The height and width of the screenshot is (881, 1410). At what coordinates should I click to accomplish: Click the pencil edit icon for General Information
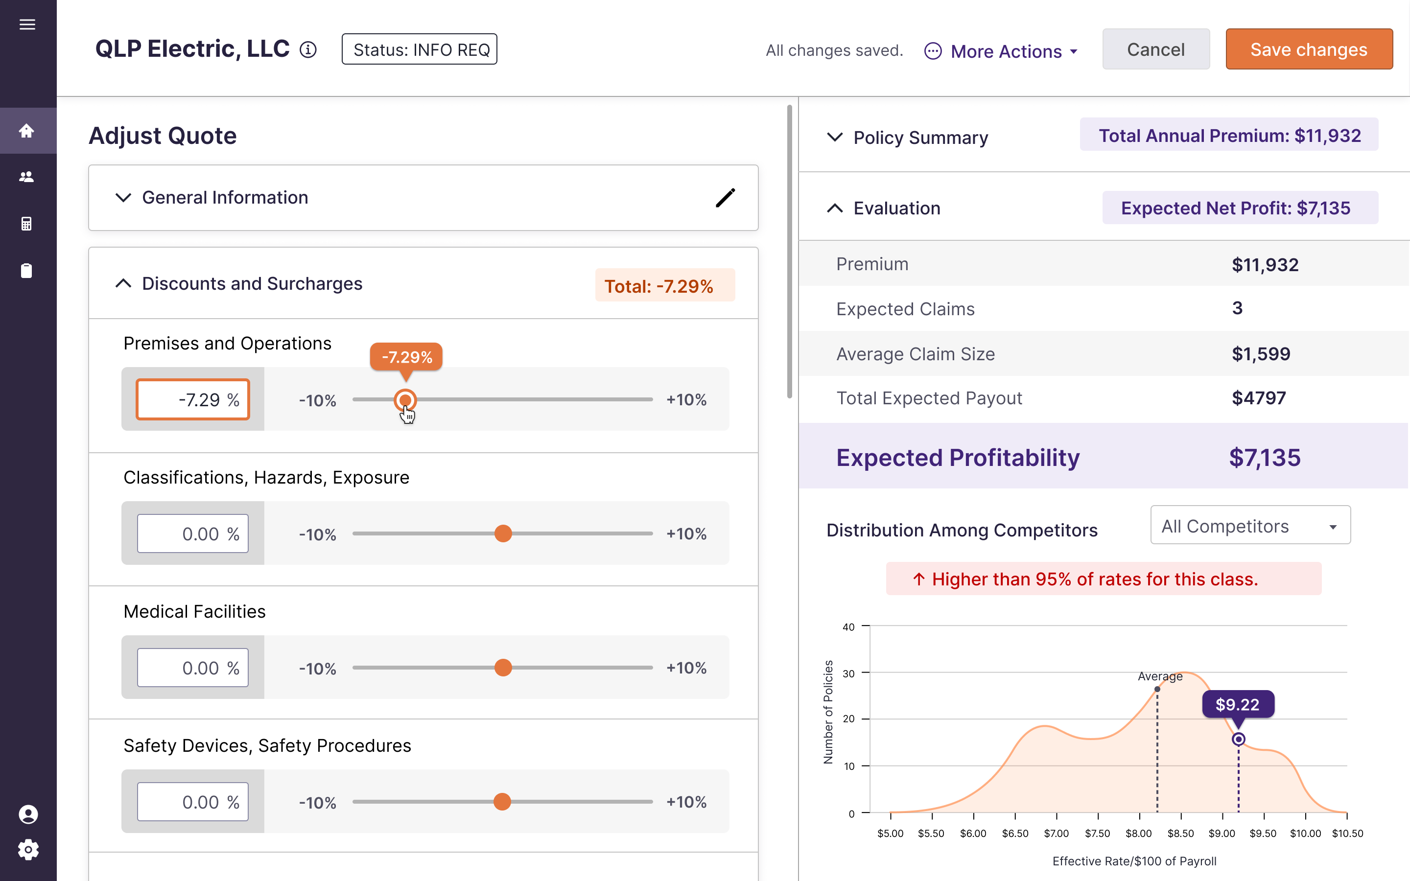coord(725,198)
